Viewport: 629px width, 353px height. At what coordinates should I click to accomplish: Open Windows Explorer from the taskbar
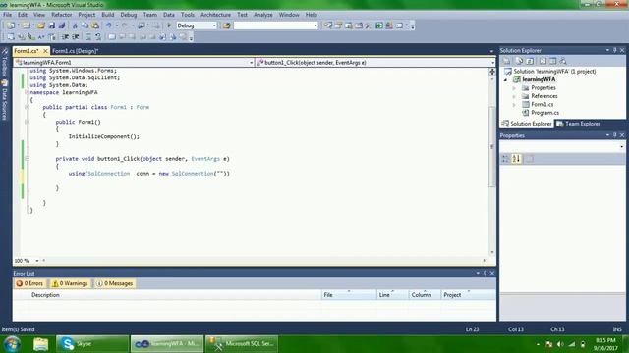tap(40, 344)
